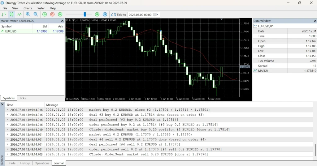Close the Toolbox panel

[2, 104]
